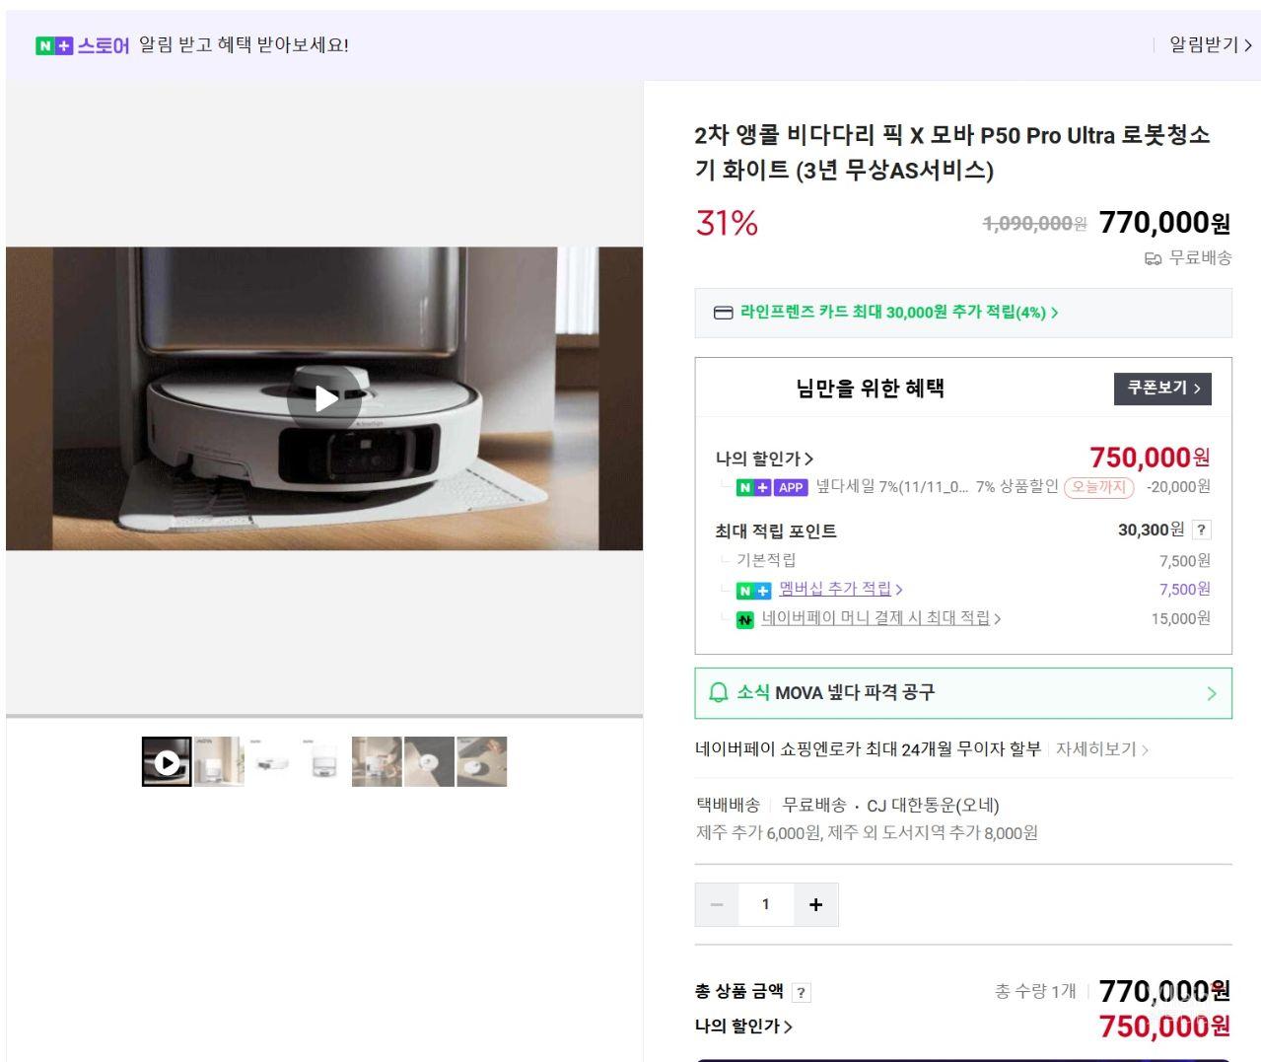Expand the MOVA 넾다 파격 공구 news banner

click(x=962, y=692)
